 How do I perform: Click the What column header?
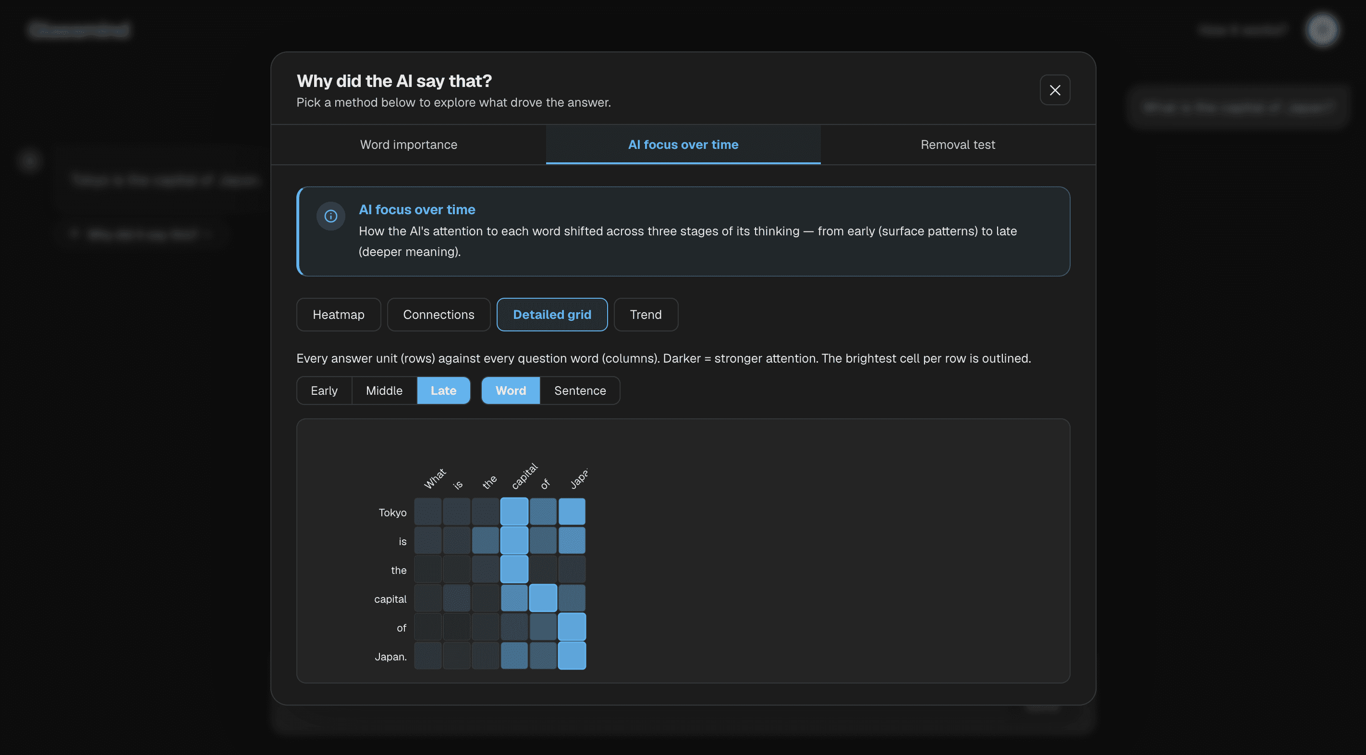click(x=435, y=478)
